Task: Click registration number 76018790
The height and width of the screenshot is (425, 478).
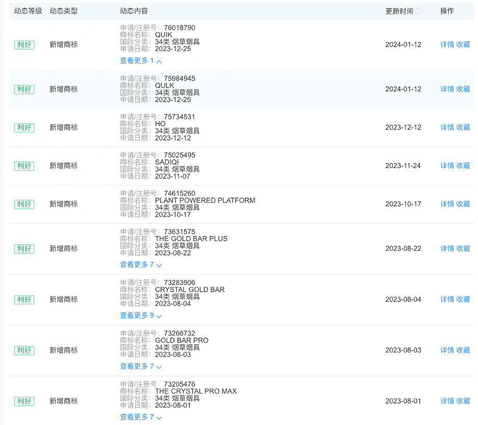Action: (x=180, y=28)
